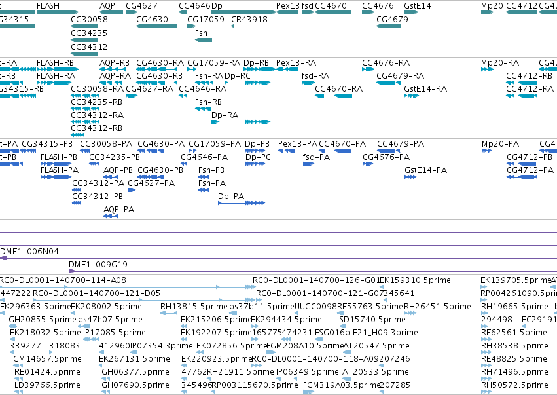Click the SD15740.5prime EST label
This screenshot has height=395, width=557.
372,320
